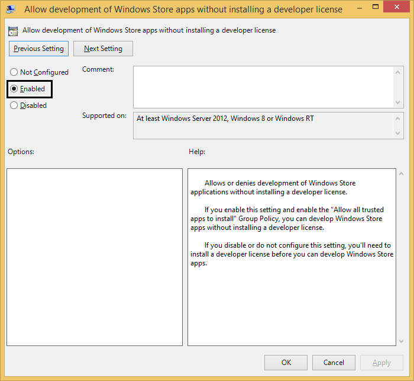This screenshot has height=381, width=414.
Task: Click the Cancel button
Action: pyautogui.click(x=334, y=363)
